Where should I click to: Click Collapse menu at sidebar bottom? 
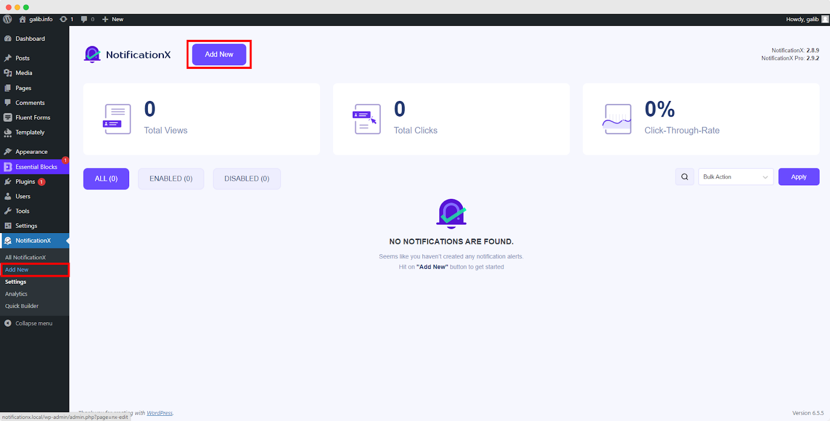point(34,323)
